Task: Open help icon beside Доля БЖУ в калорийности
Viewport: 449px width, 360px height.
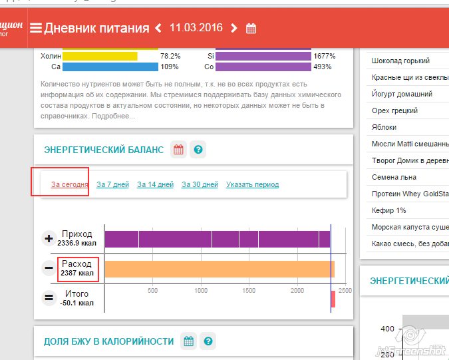Action: [208, 341]
